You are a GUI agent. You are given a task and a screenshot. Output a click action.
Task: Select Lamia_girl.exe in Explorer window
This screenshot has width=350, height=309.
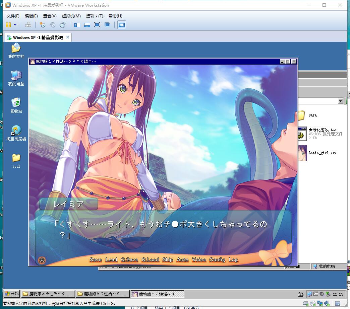click(318, 153)
